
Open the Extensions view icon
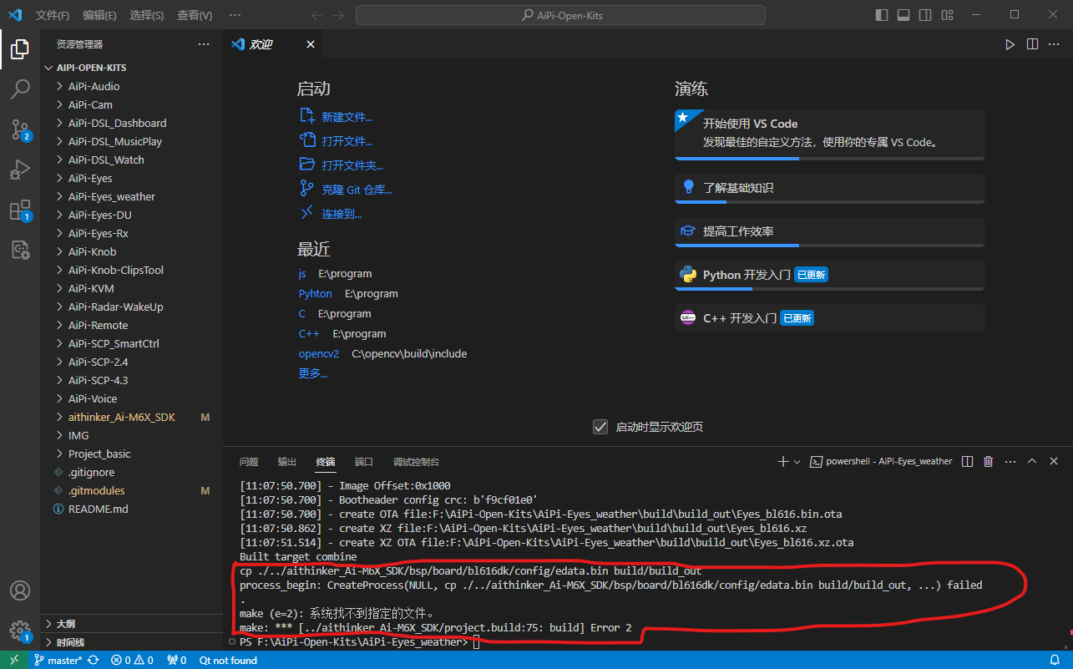pos(20,210)
